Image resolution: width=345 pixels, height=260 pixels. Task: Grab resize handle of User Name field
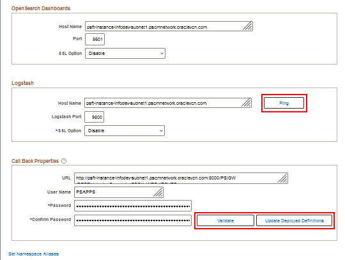[158, 192]
